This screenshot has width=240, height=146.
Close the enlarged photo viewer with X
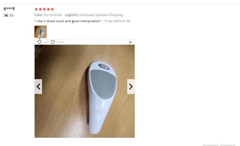click(x=130, y=42)
